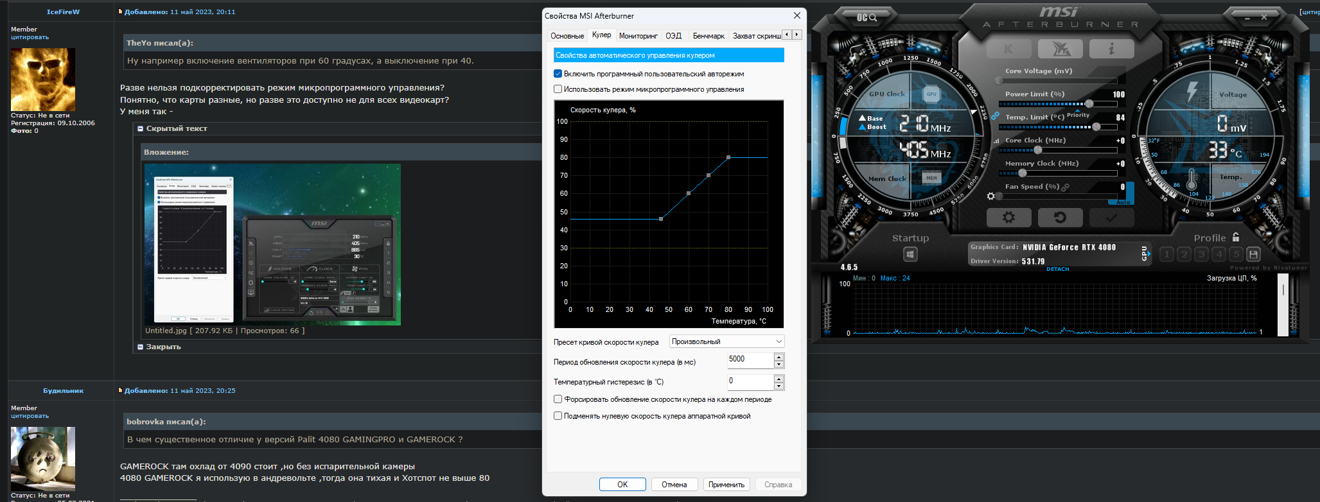The width and height of the screenshot is (1320, 502).
Task: Click the Memory Clock slider handle
Action: pyautogui.click(x=1023, y=173)
